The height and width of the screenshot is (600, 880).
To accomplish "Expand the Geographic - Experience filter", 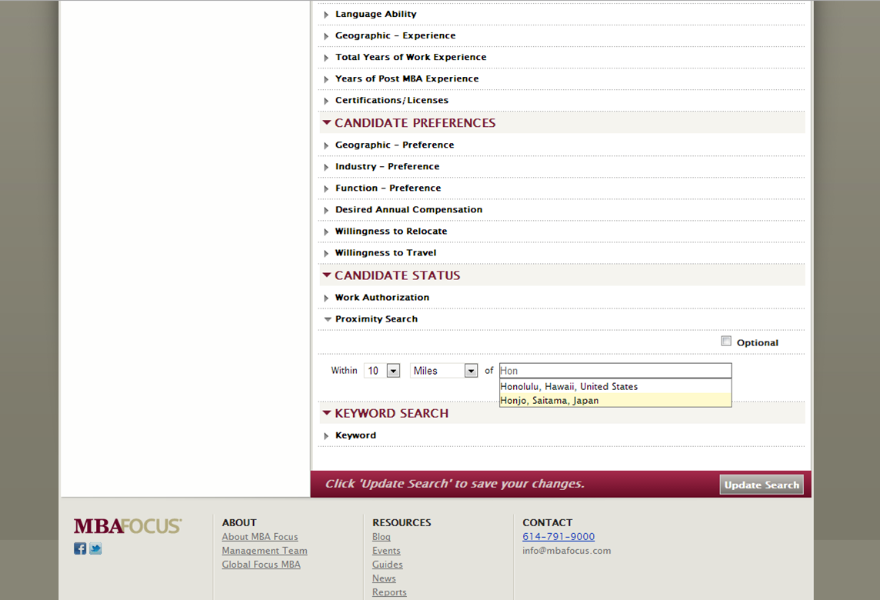I will pyautogui.click(x=395, y=35).
